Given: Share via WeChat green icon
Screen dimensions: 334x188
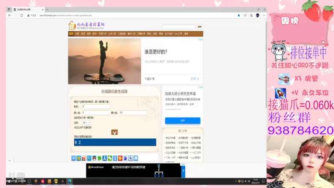Looking at the screenshot, I should [110, 158].
